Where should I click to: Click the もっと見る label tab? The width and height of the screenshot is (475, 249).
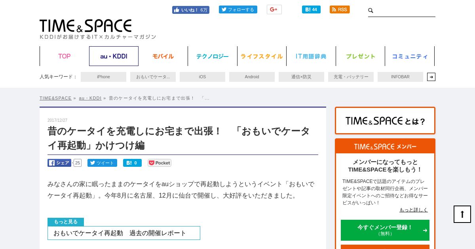(x=66, y=222)
